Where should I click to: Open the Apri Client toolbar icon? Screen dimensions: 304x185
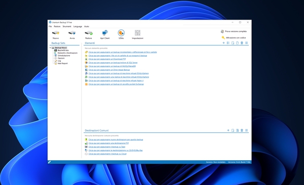coord(105,33)
